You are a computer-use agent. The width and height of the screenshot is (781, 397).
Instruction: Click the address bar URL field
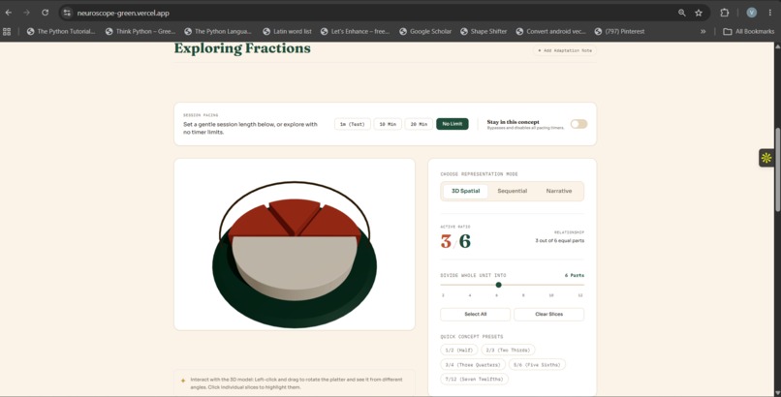[x=368, y=13]
